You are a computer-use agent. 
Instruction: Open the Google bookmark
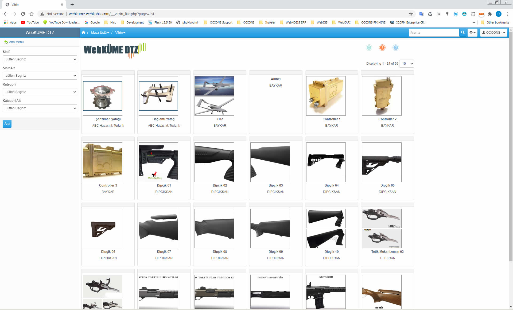(92, 22)
